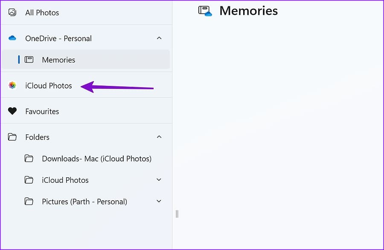Click the blue OneDrive cloud icon
The height and width of the screenshot is (250, 384).
point(12,38)
